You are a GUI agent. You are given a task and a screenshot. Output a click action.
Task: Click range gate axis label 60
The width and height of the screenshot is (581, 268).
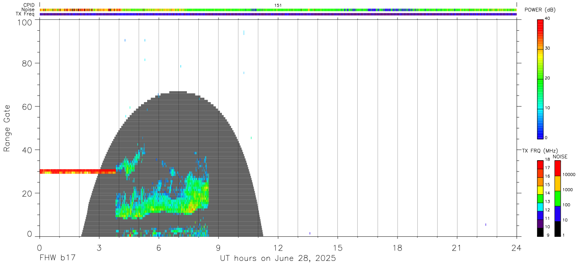pos(27,107)
